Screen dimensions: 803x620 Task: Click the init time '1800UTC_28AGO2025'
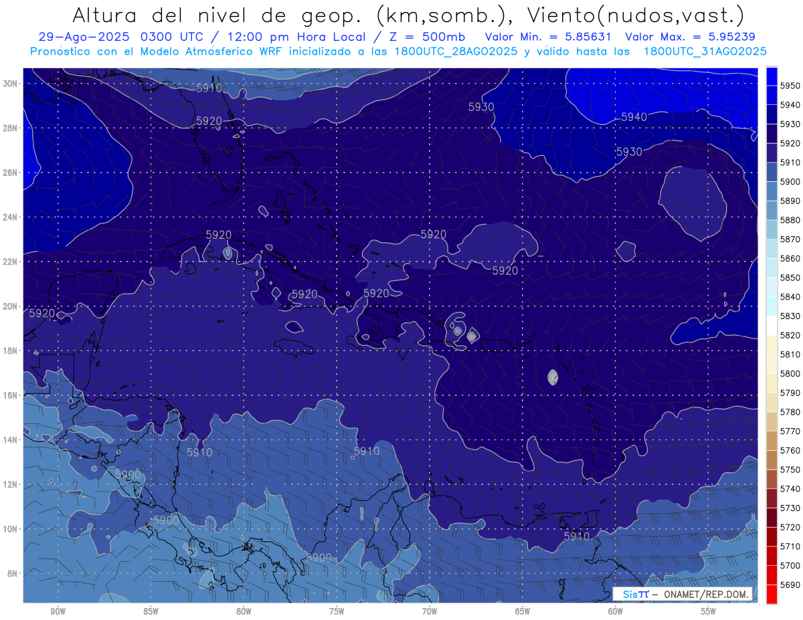click(453, 51)
